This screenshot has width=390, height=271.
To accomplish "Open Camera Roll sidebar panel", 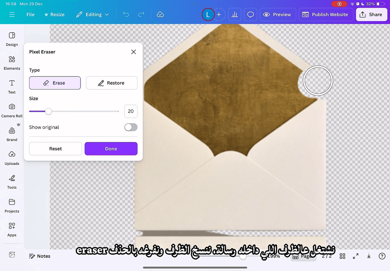I will pyautogui.click(x=12, y=111).
